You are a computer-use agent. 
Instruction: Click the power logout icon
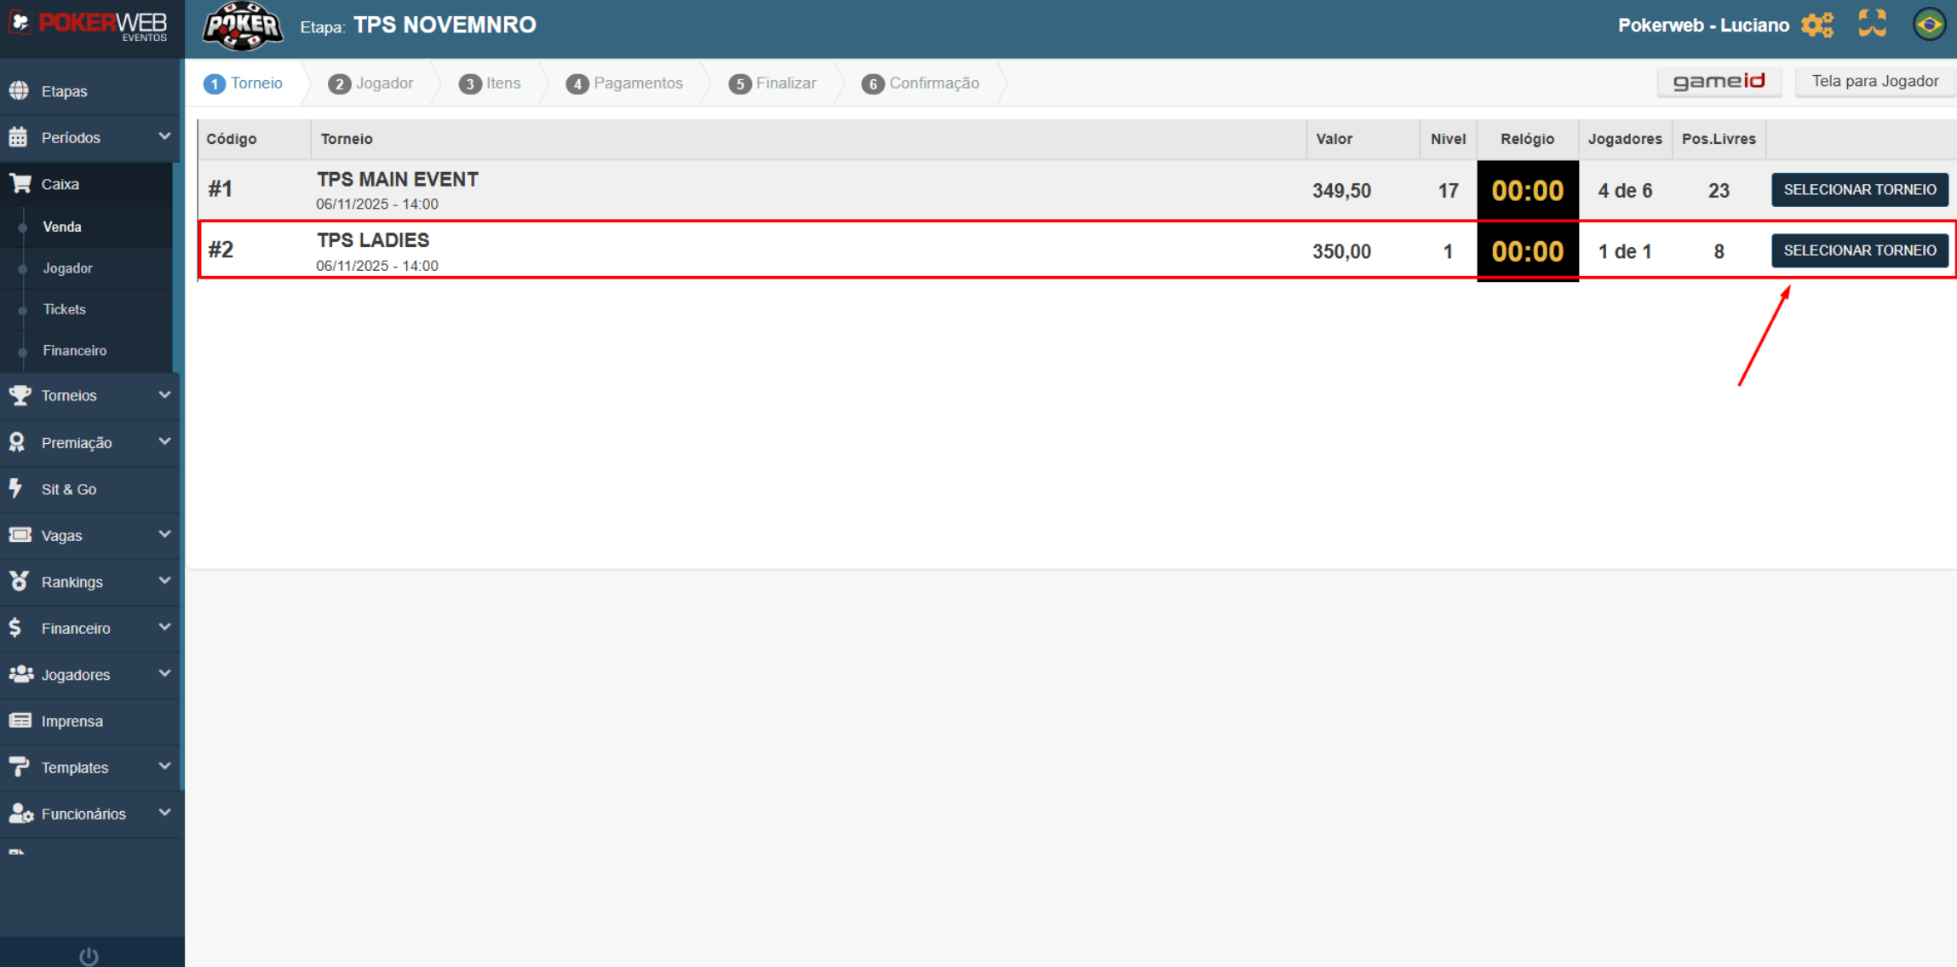point(89,956)
